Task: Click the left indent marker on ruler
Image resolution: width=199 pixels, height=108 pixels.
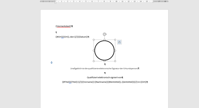Action: [x=56, y=2]
